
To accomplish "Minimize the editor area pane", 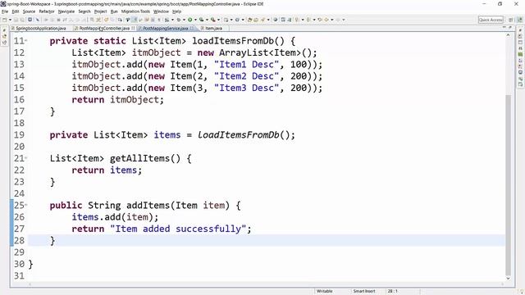I will click(504, 27).
